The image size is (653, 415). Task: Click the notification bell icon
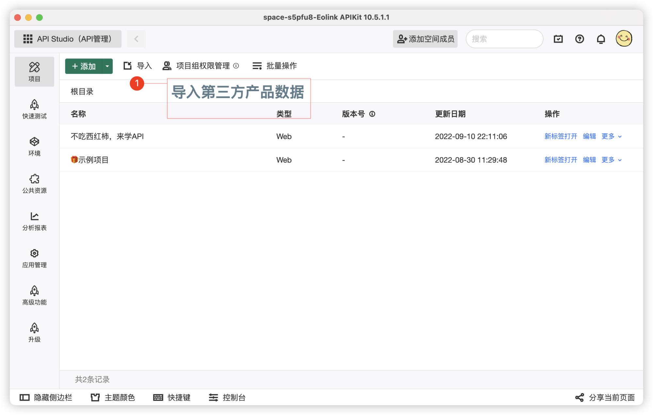pyautogui.click(x=601, y=39)
